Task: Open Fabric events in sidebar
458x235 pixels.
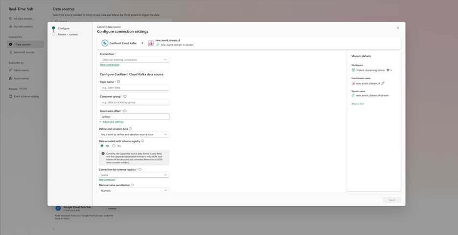Action: [x=22, y=70]
